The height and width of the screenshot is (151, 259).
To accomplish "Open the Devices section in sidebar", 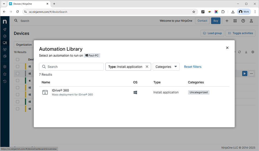I will [5, 43].
